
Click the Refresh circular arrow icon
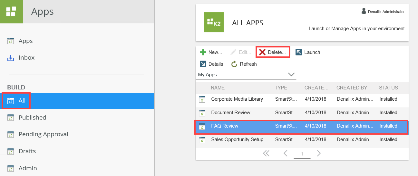(234, 64)
